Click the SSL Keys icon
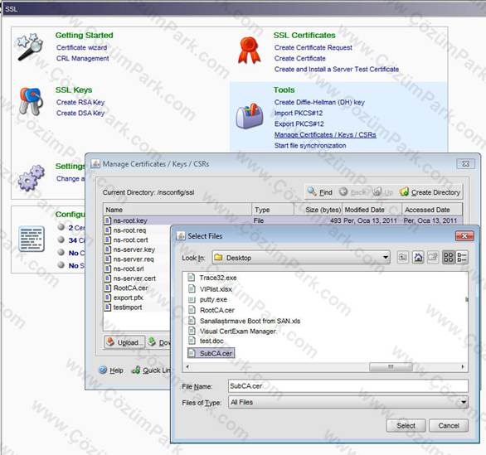This screenshot has height=455, width=486. click(x=31, y=101)
